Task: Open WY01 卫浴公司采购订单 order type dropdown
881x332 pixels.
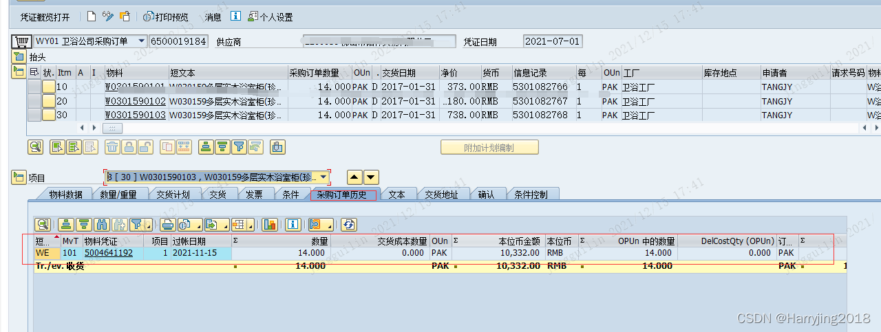Action: click(x=142, y=41)
